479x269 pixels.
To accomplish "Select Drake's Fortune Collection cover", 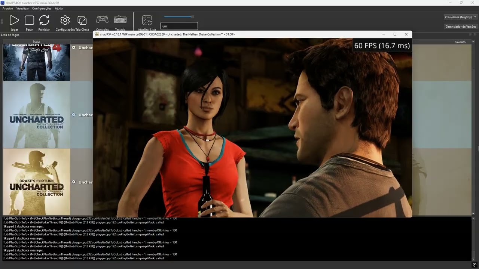I will (37, 182).
